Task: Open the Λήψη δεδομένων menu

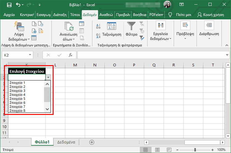Action: (x=19, y=31)
